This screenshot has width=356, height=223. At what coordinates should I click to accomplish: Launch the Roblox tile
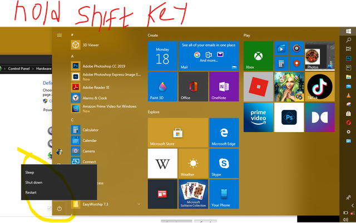click(x=258, y=87)
